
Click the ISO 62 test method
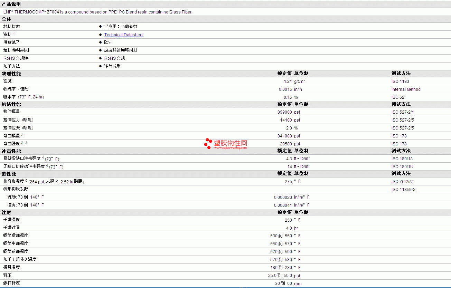398,97
